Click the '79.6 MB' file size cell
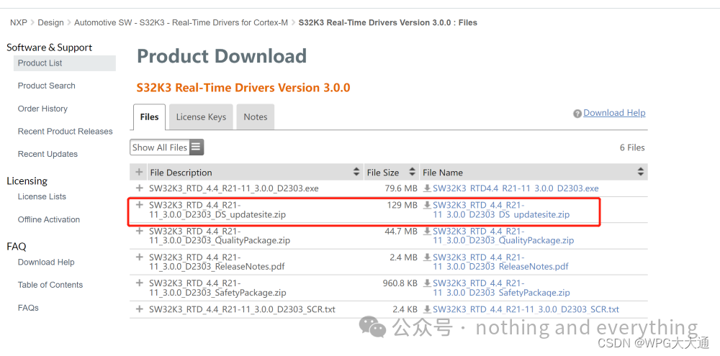Image resolution: width=720 pixels, height=356 pixels. (401, 188)
